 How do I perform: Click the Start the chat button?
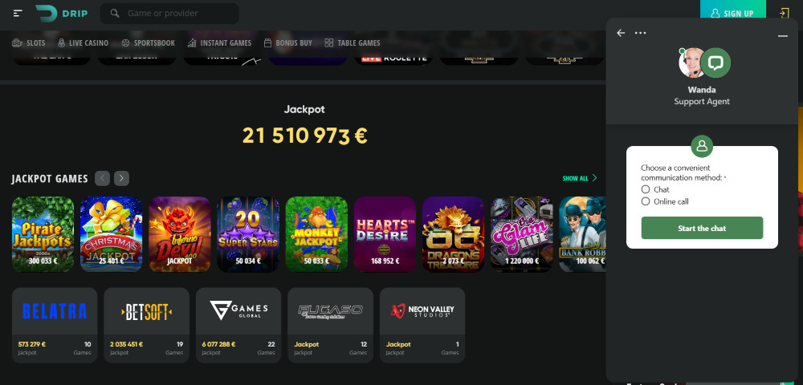point(702,228)
